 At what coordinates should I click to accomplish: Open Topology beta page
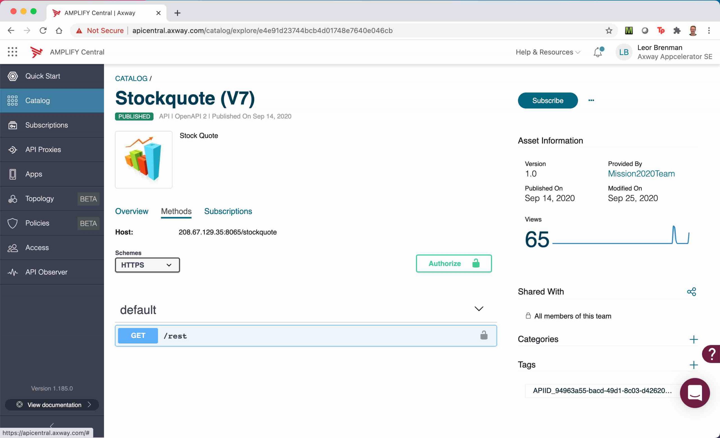coord(52,199)
